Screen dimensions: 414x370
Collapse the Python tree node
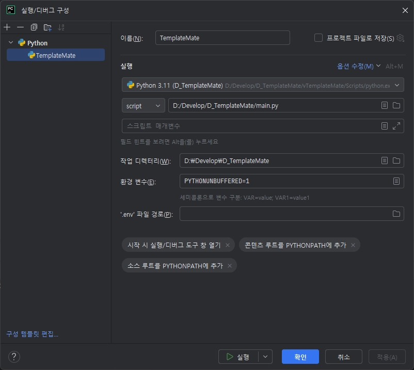11,43
